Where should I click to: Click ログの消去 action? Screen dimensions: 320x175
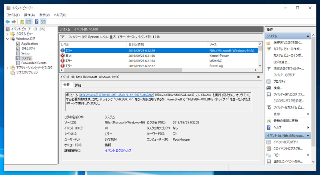pos(282,62)
